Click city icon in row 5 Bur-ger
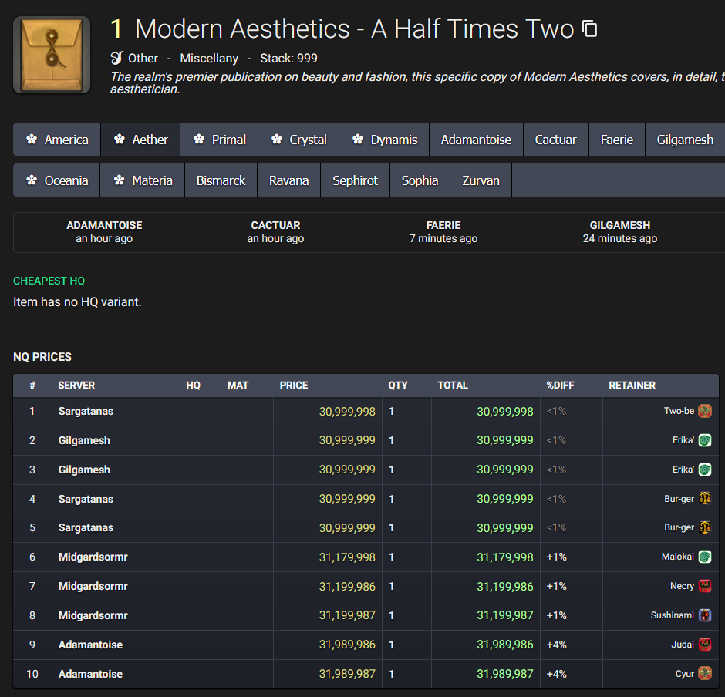725x697 pixels. (705, 527)
